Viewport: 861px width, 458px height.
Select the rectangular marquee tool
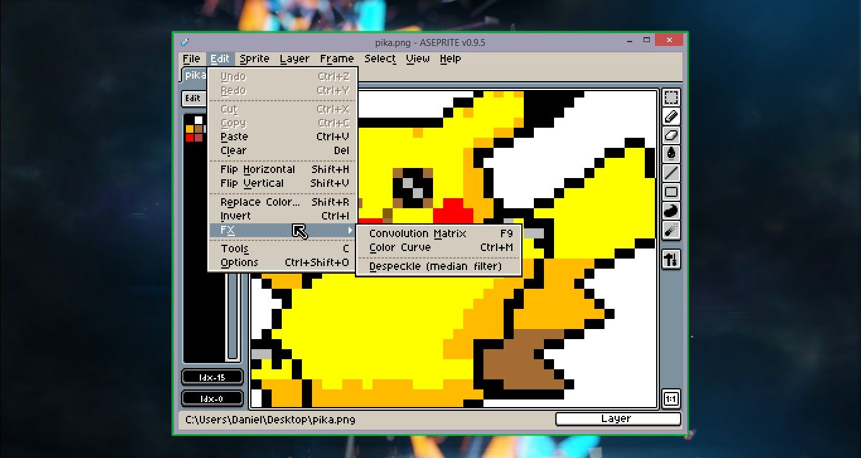[671, 98]
